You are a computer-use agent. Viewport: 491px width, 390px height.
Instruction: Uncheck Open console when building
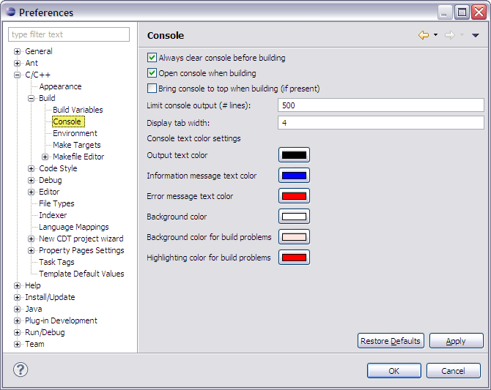pyautogui.click(x=152, y=73)
